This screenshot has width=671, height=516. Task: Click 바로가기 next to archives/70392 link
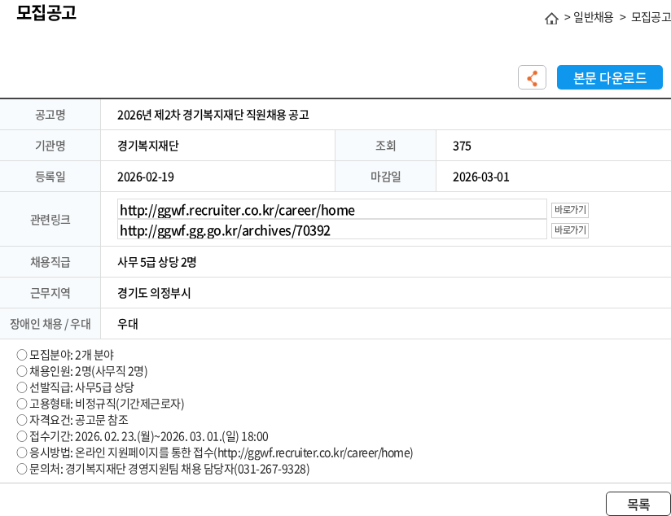point(570,230)
